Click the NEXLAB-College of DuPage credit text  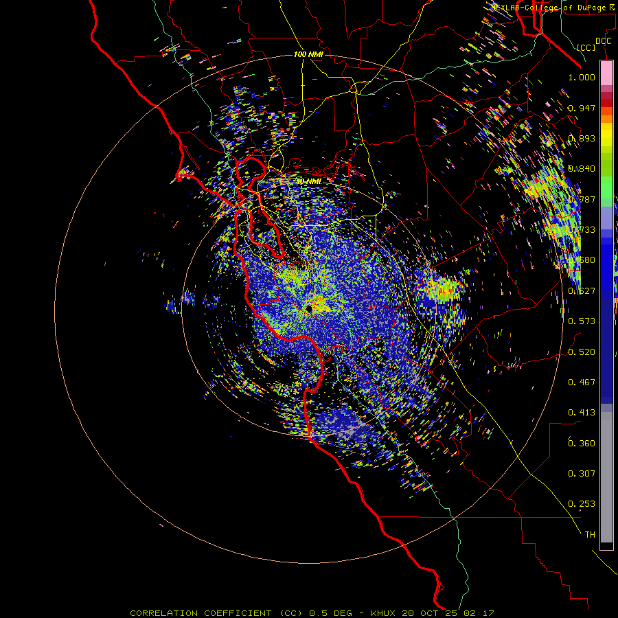coord(551,8)
